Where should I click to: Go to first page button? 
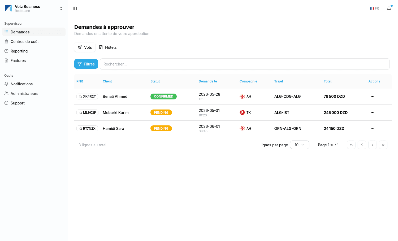click(351, 145)
